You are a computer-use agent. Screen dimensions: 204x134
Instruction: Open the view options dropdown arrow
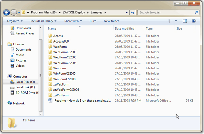point(176,21)
